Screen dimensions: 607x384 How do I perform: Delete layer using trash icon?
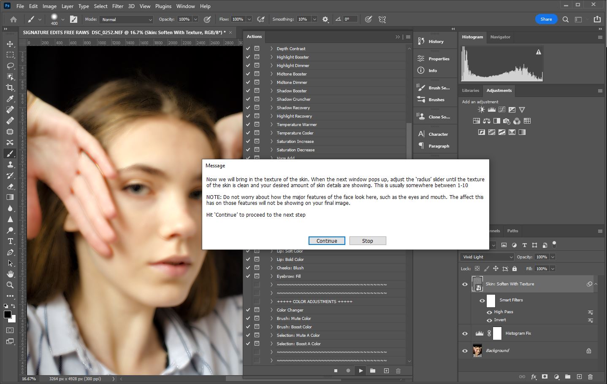(x=590, y=376)
